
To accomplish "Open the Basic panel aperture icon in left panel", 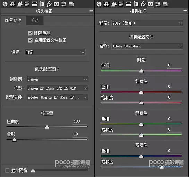I will point(5,4).
